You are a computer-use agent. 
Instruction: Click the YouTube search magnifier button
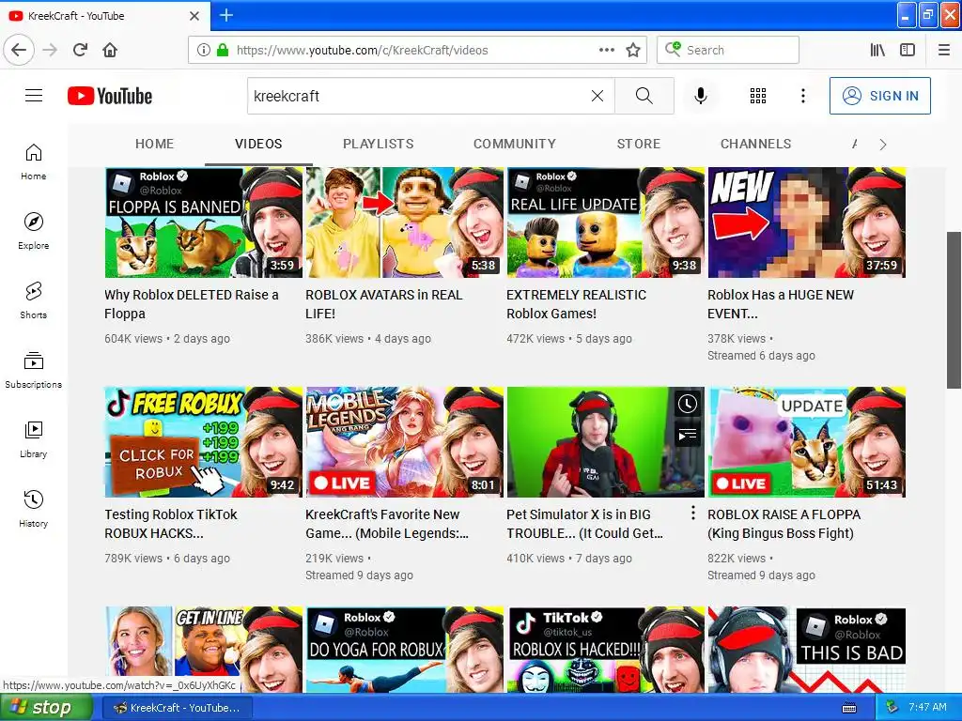(x=644, y=96)
